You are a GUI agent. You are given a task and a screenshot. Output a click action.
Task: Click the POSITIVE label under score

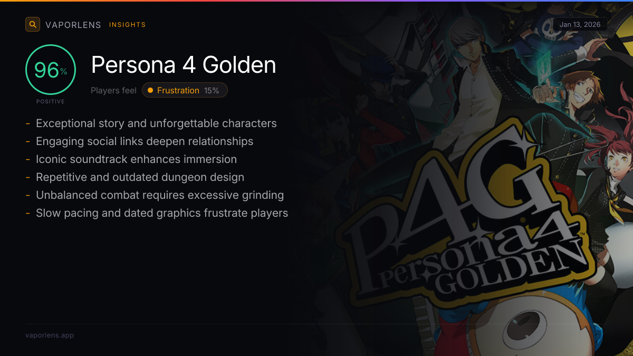(51, 101)
